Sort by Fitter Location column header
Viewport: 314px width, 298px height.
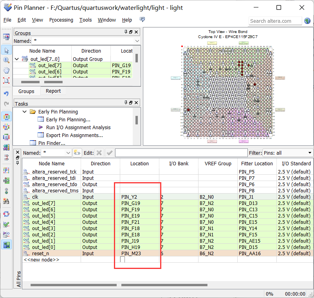tap(257, 164)
